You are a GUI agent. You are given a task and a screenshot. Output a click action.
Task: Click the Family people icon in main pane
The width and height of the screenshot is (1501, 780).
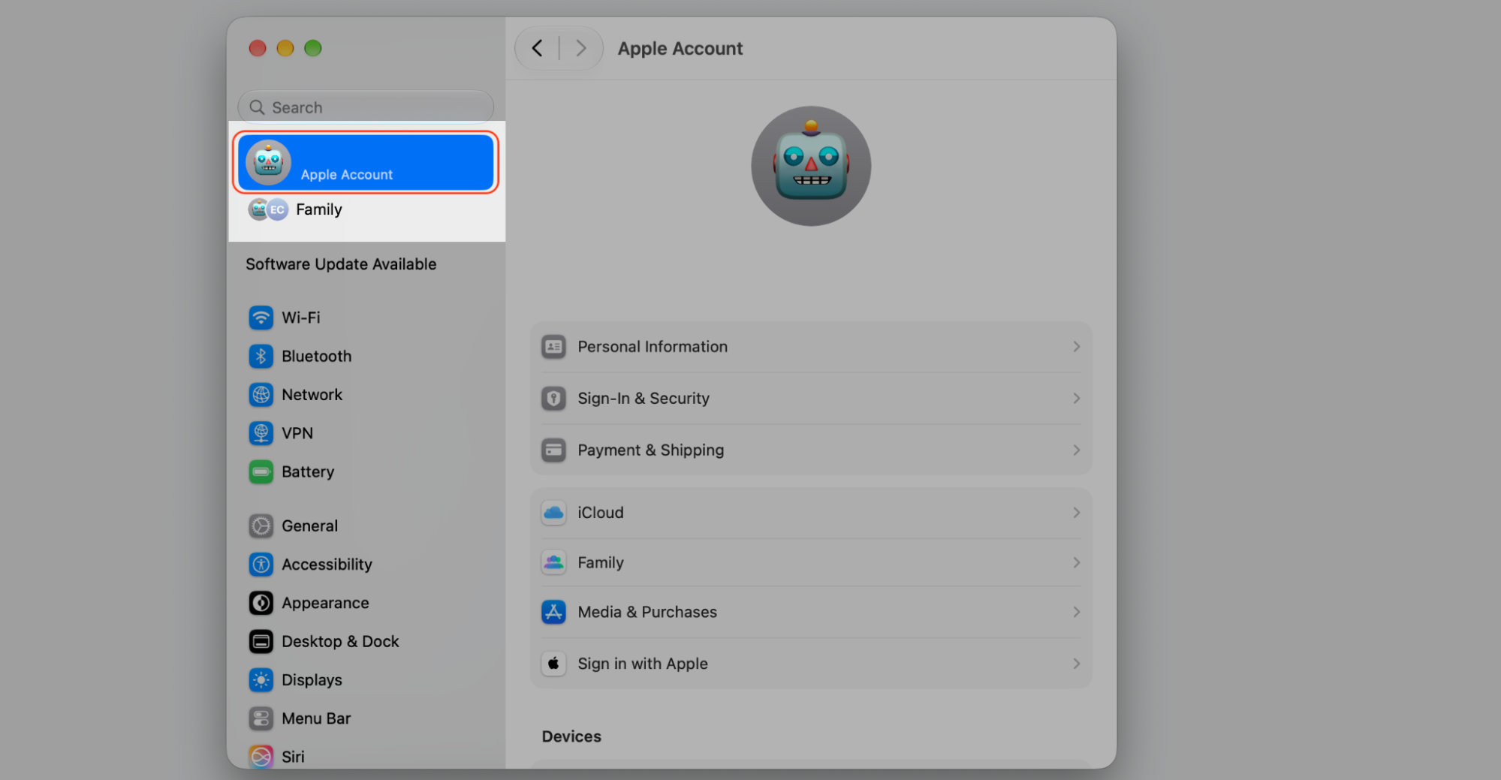pyautogui.click(x=553, y=562)
